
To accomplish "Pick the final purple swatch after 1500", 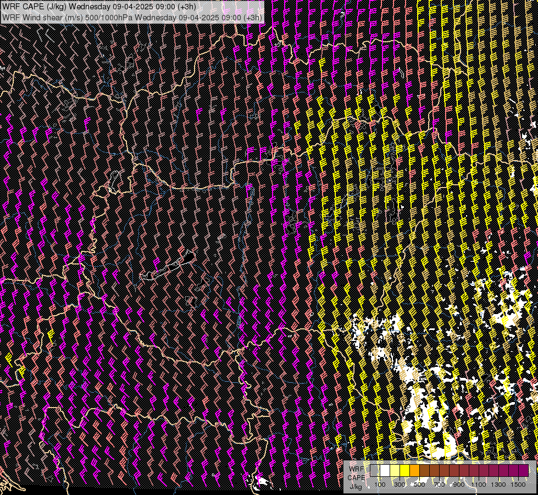I will click(523, 471).
